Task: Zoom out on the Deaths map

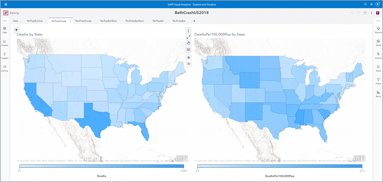Action: click(x=189, y=64)
